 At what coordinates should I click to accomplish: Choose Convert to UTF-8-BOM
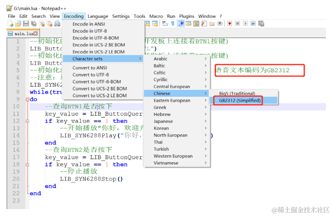coord(103,82)
